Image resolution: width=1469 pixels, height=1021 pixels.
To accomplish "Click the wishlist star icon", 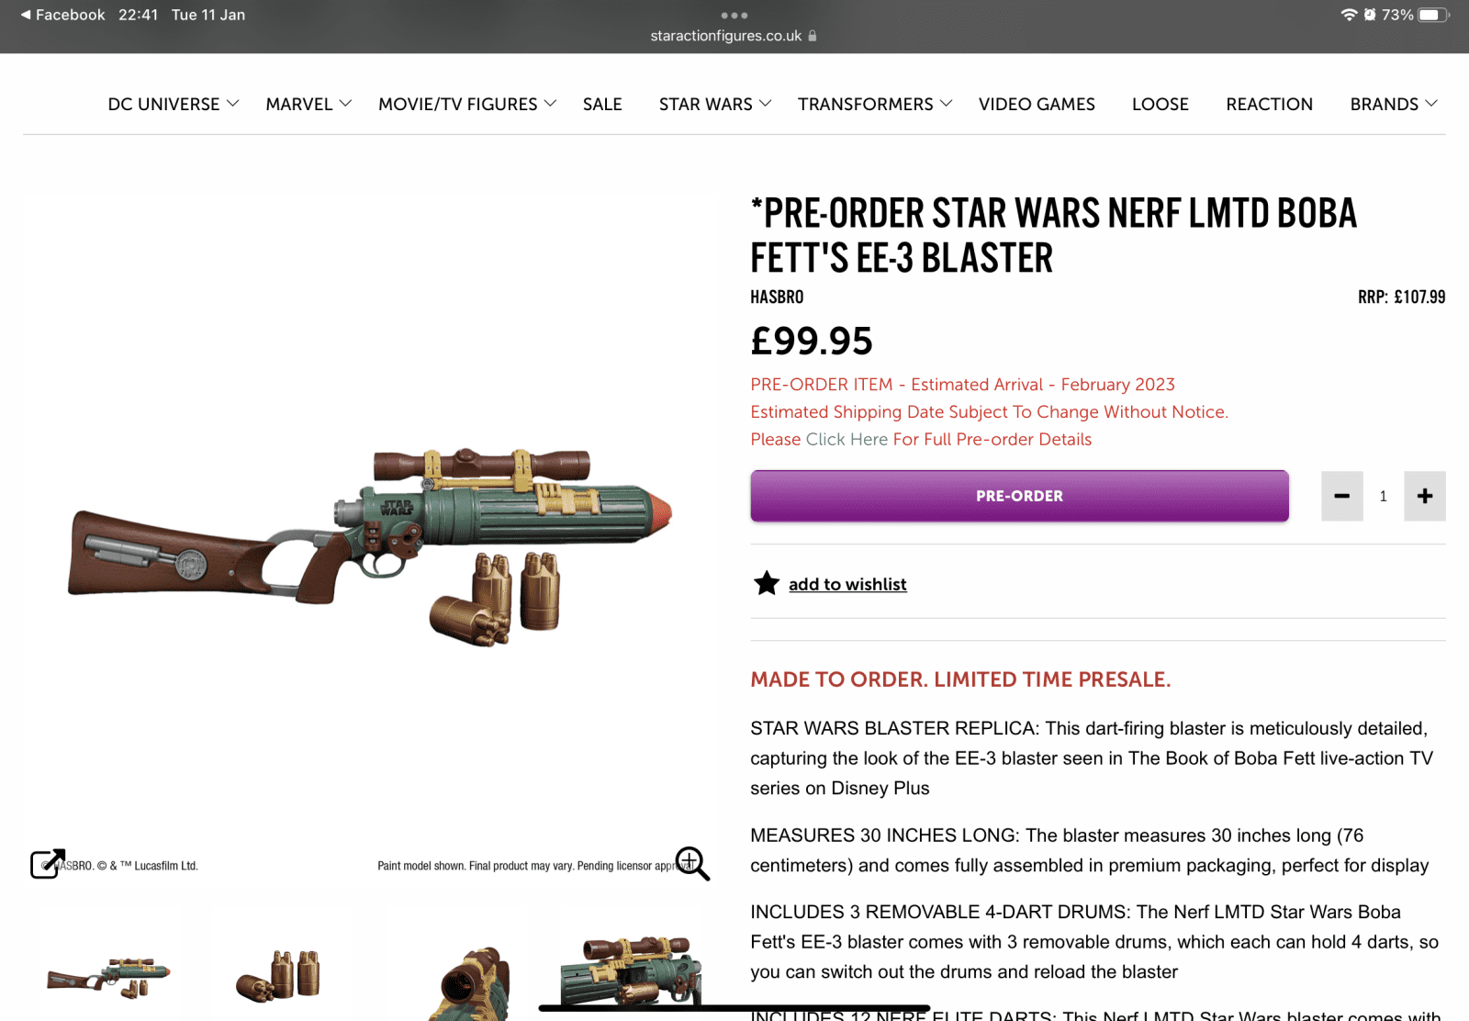I will tap(767, 583).
